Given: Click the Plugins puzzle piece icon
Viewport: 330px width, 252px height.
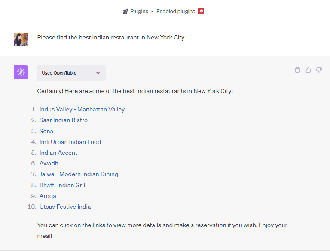Looking at the screenshot, I should [x=125, y=11].
